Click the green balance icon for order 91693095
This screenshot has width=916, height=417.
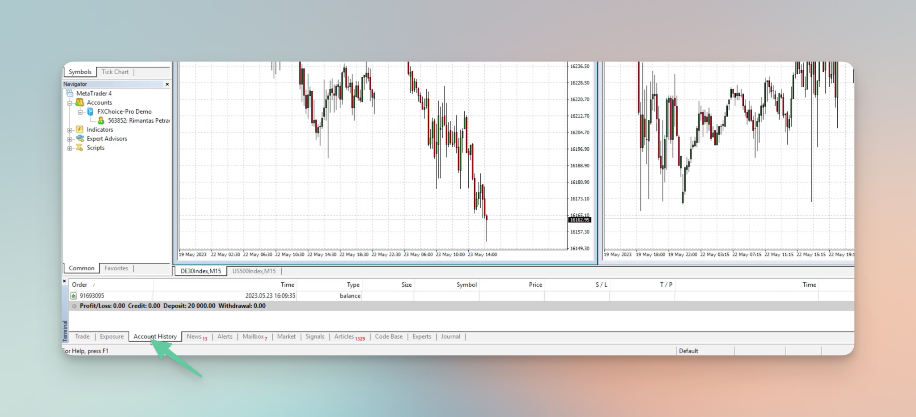(73, 296)
